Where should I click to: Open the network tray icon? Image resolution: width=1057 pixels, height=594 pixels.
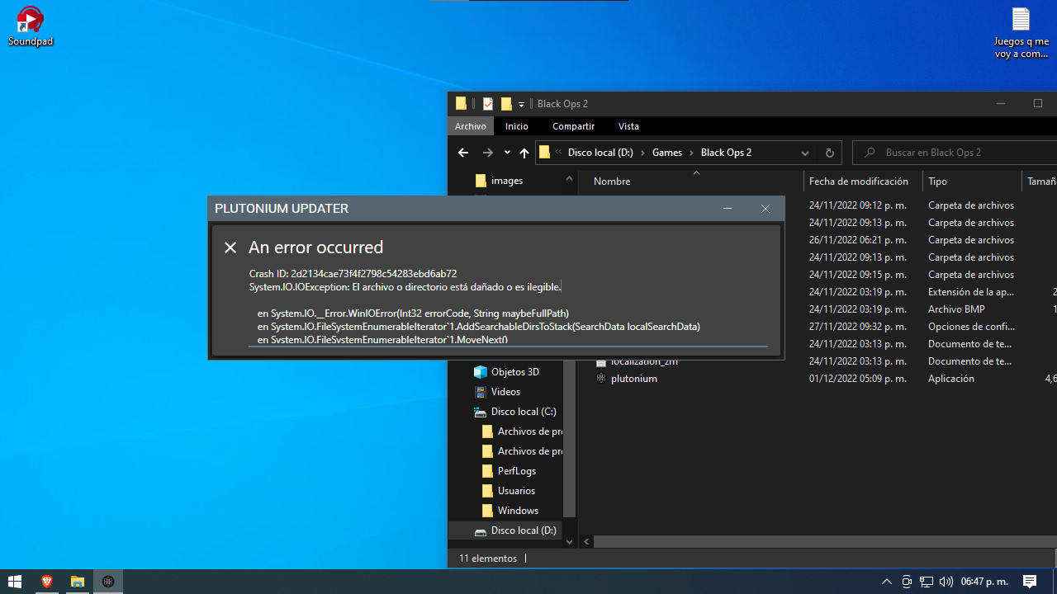pos(927,582)
